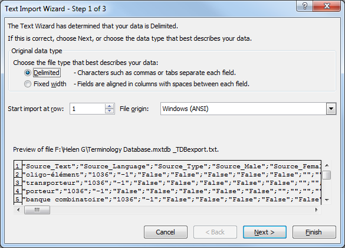The height and width of the screenshot is (248, 345).
Task: Click the preview vertical scroll up arrow
Action: pos(327,165)
